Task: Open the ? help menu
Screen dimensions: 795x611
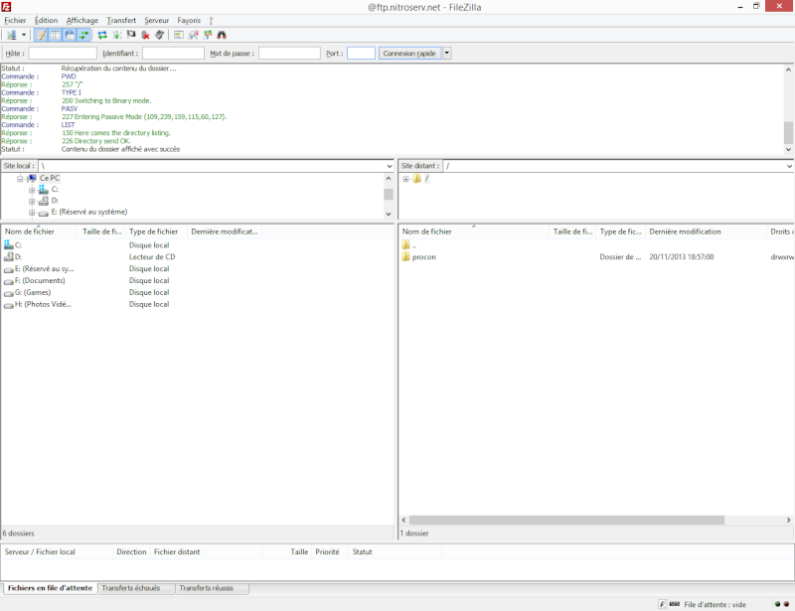Action: click(211, 20)
